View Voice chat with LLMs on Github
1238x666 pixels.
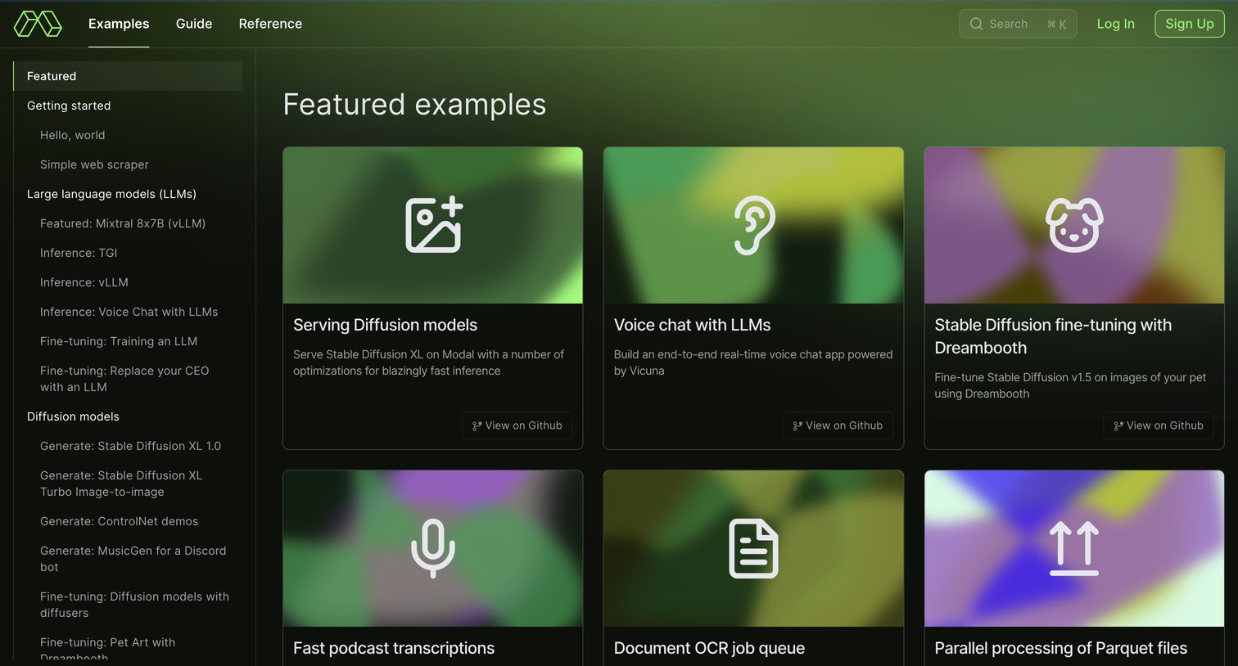click(x=838, y=425)
